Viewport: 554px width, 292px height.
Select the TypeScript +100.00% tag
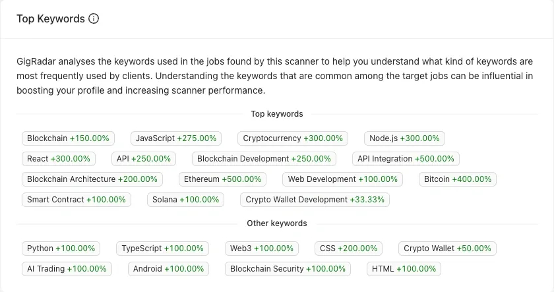point(162,248)
